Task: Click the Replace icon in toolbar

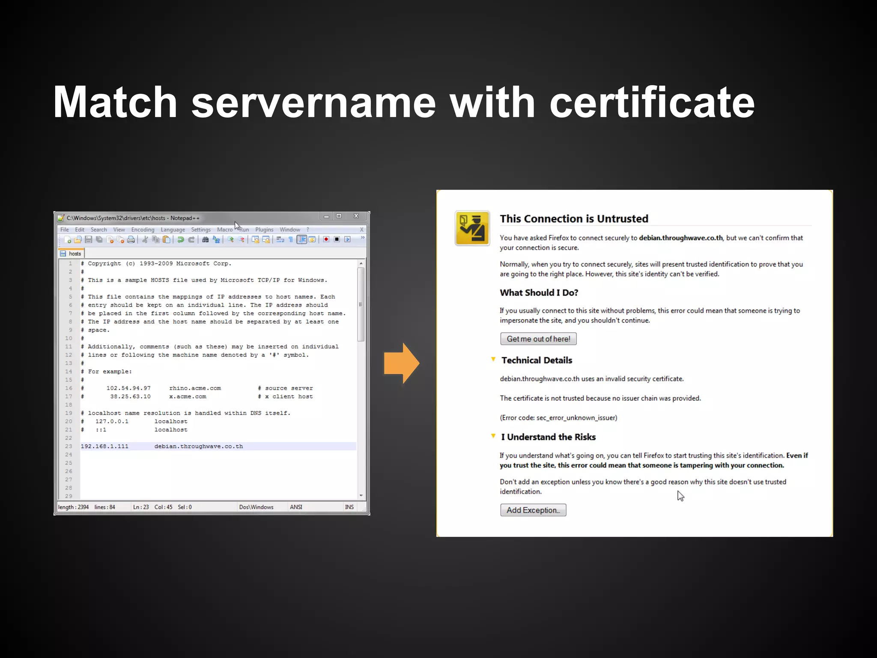Action: (216, 239)
